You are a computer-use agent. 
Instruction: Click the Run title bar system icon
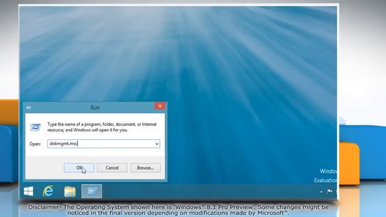coord(29,107)
